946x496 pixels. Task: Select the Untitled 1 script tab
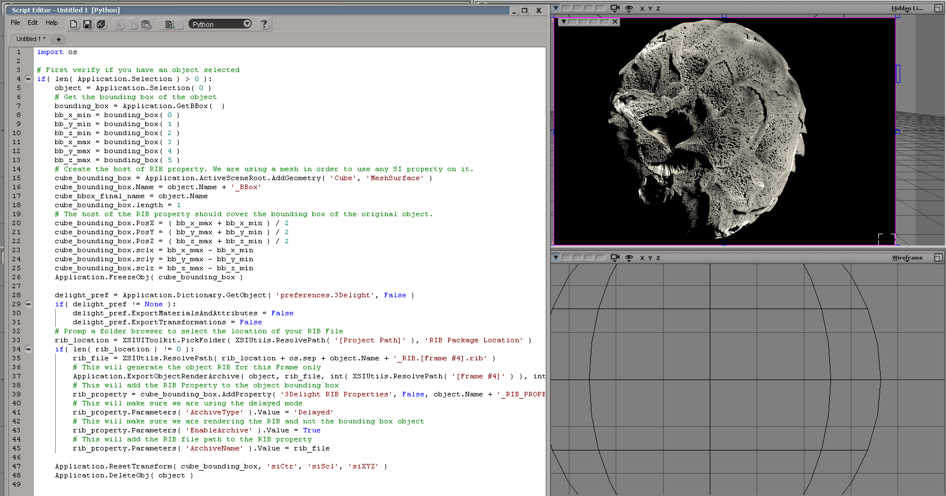[30, 39]
